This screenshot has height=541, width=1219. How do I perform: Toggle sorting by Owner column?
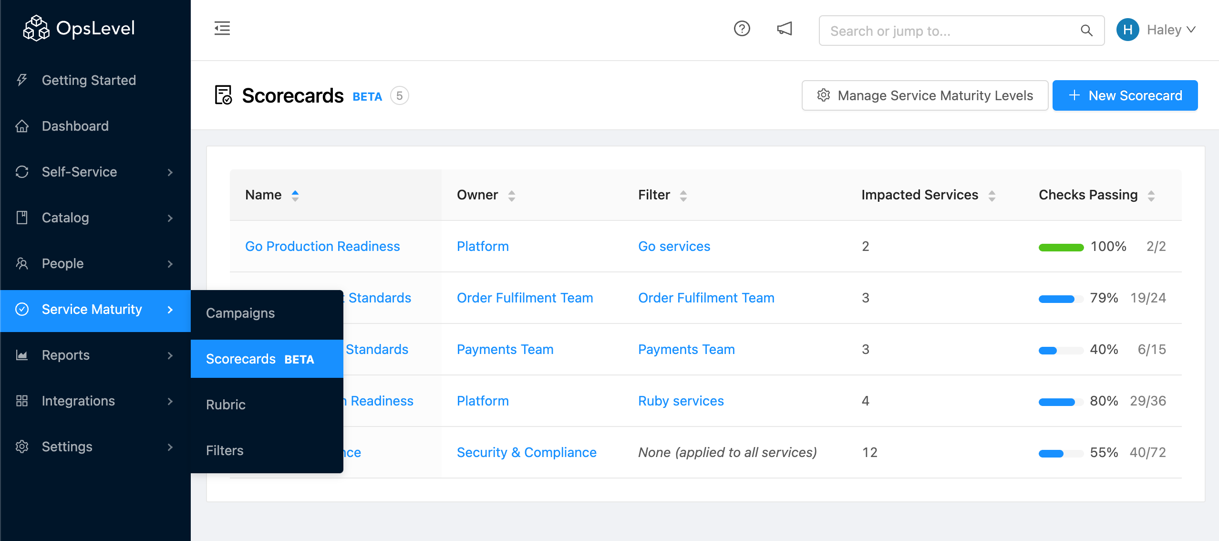click(512, 195)
